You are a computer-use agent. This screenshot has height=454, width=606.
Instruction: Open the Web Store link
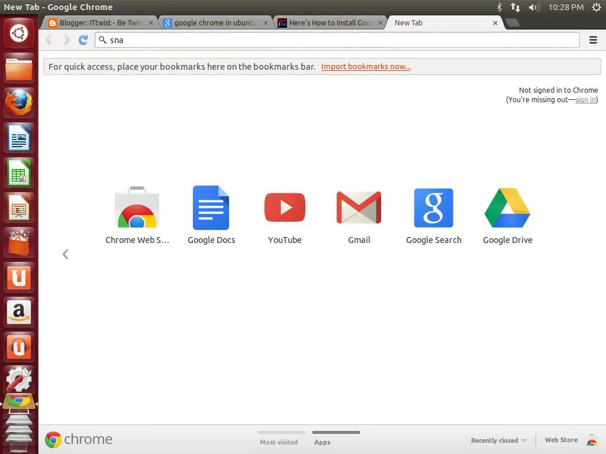[561, 440]
